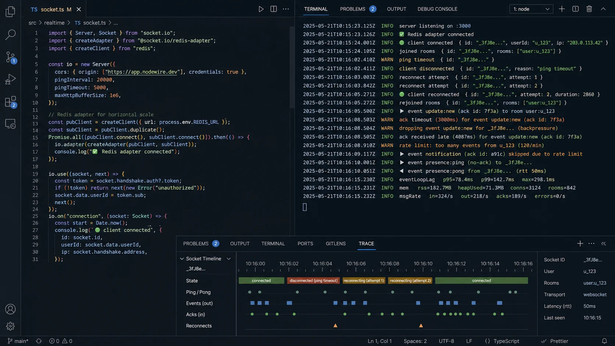Collapse top panel with chevron up

tap(603, 9)
